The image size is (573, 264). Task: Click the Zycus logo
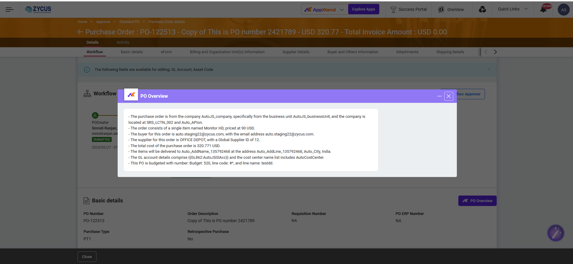[x=38, y=10]
